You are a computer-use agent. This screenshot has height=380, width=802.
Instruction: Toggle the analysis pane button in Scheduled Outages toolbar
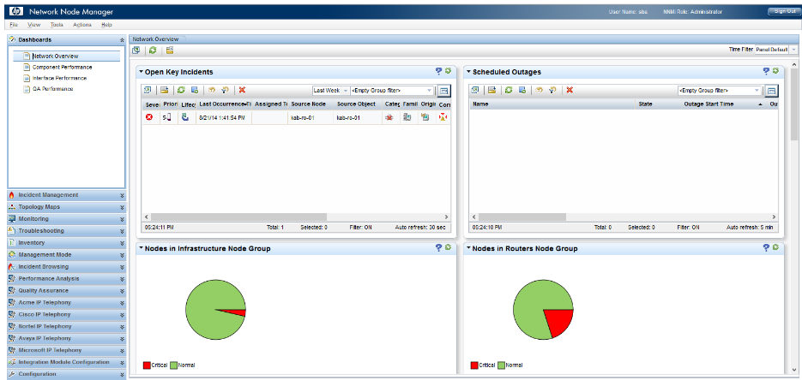pos(771,91)
